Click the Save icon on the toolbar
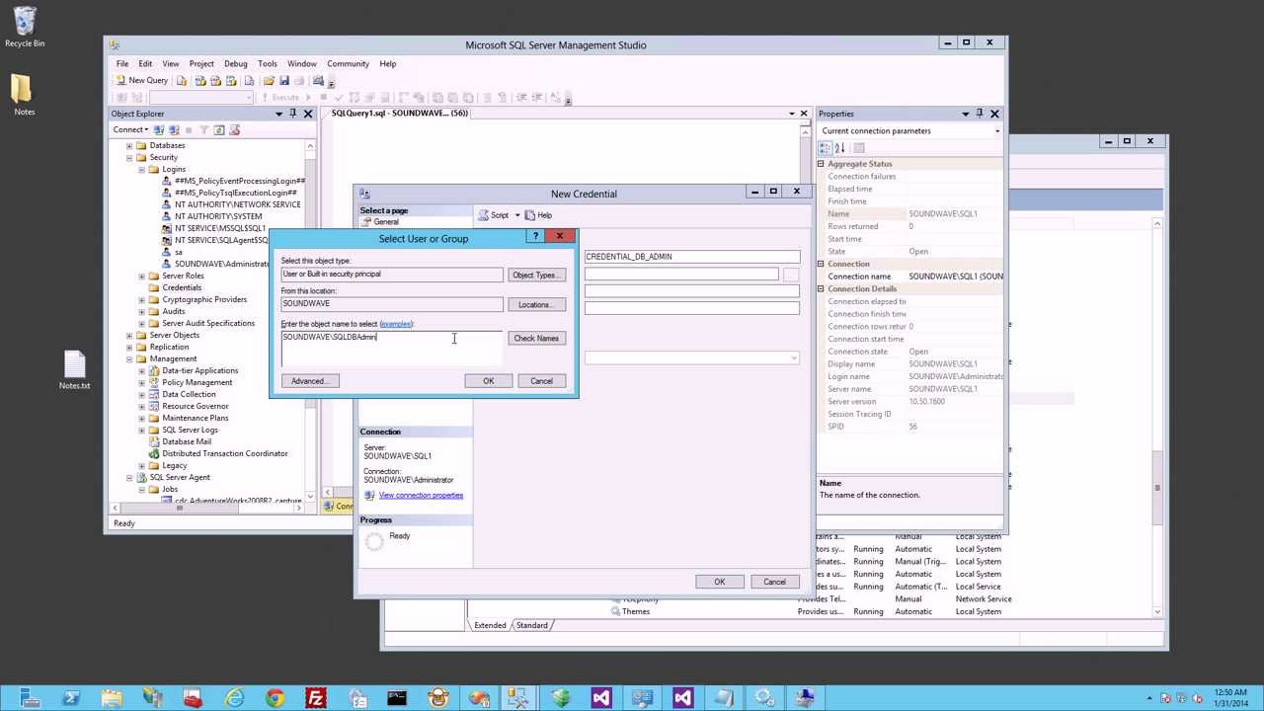Screen dimensions: 1264x711 coord(284,80)
